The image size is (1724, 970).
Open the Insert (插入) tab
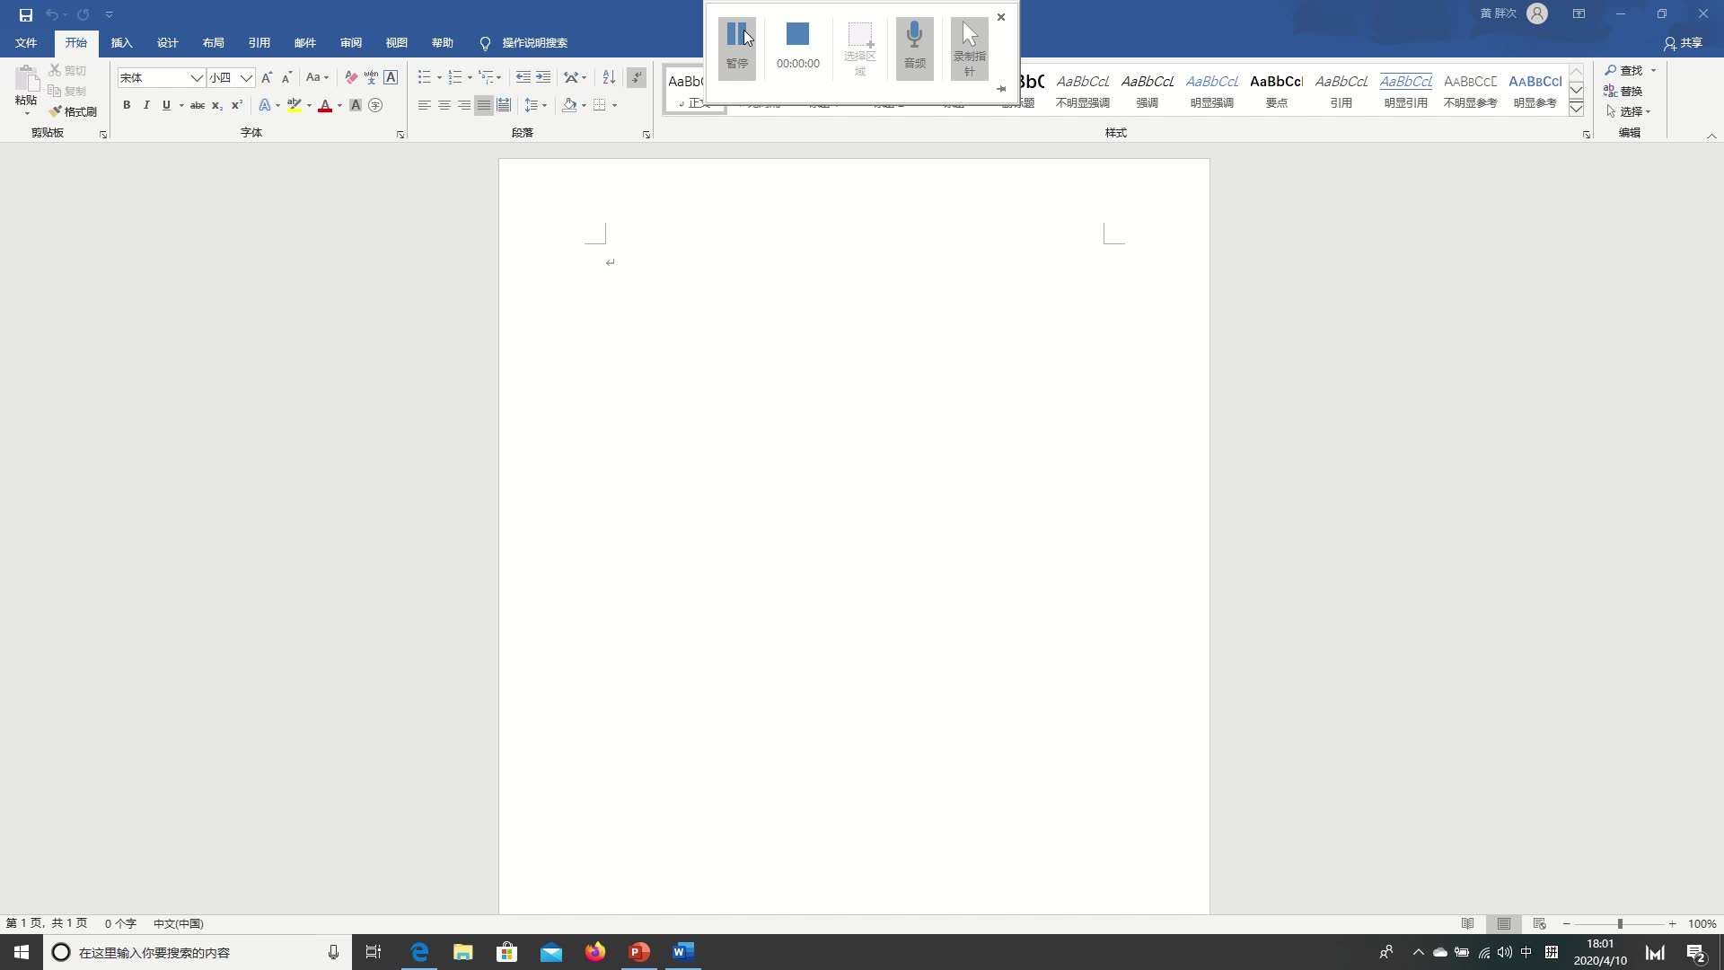121,43
